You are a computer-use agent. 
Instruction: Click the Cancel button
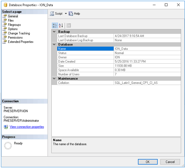tap(170, 162)
